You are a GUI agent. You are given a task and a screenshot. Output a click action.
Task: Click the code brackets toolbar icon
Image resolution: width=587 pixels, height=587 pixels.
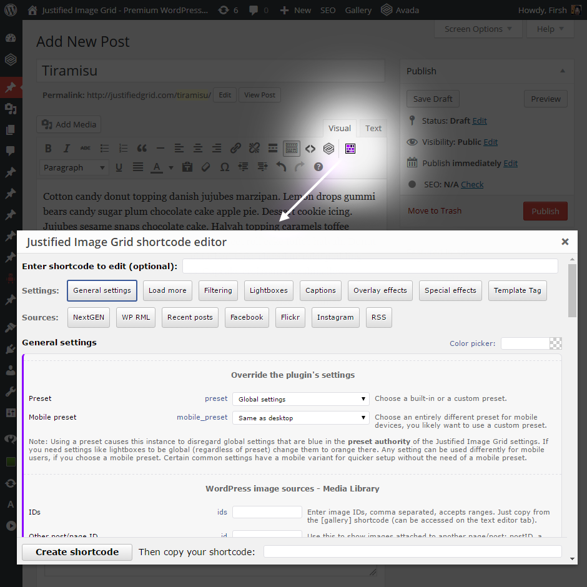click(x=310, y=149)
